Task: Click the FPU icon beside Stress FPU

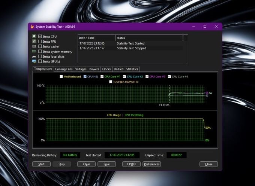Action: click(34, 41)
